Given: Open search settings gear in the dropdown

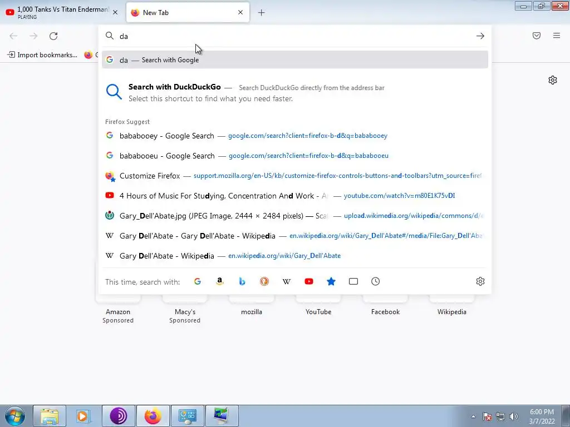Looking at the screenshot, I should tap(480, 281).
